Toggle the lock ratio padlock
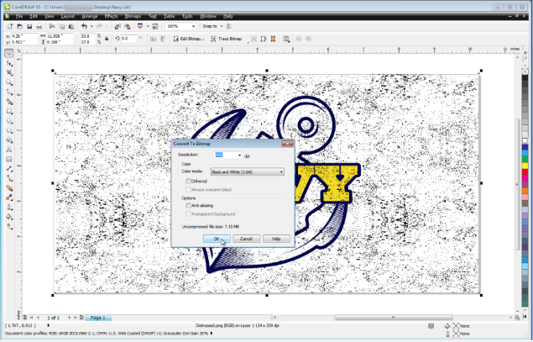533x342 pixels. click(107, 39)
